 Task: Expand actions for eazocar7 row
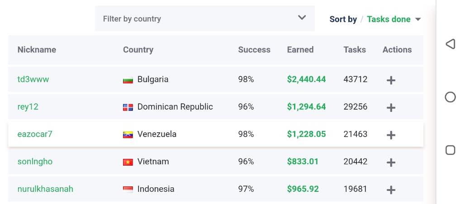coord(391,135)
